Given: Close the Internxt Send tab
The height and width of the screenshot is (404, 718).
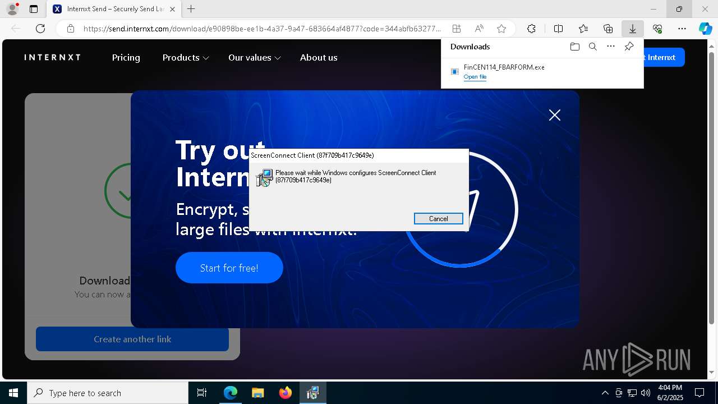Looking at the screenshot, I should click(172, 9).
